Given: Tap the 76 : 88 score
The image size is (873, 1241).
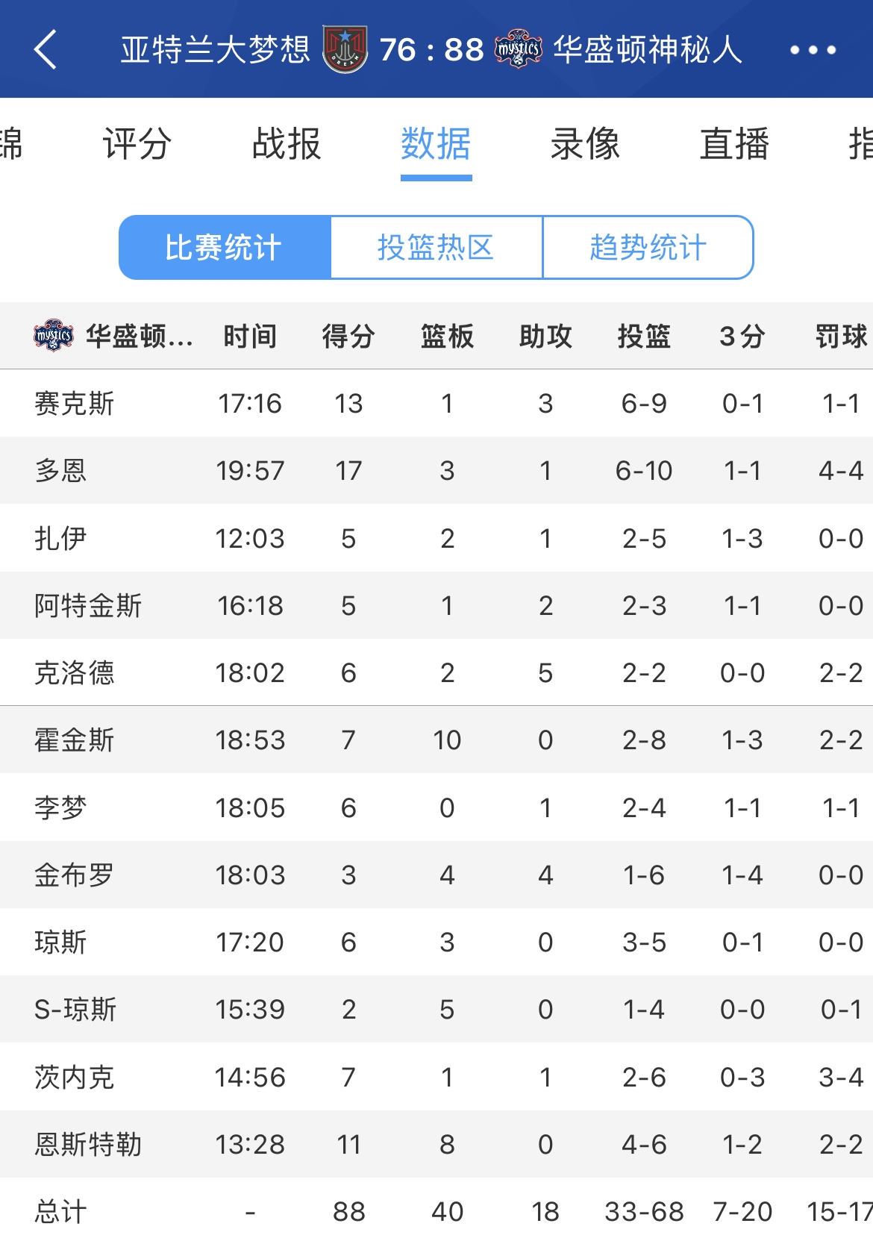Looking at the screenshot, I should [x=431, y=50].
